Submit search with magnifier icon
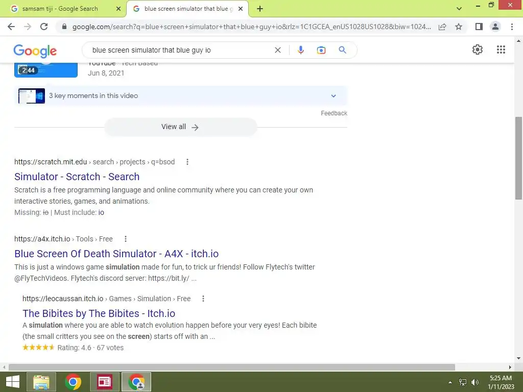Viewport: 523px width, 392px height. (342, 50)
